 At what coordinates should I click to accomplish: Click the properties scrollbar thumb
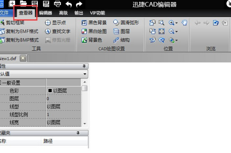pos(85,88)
